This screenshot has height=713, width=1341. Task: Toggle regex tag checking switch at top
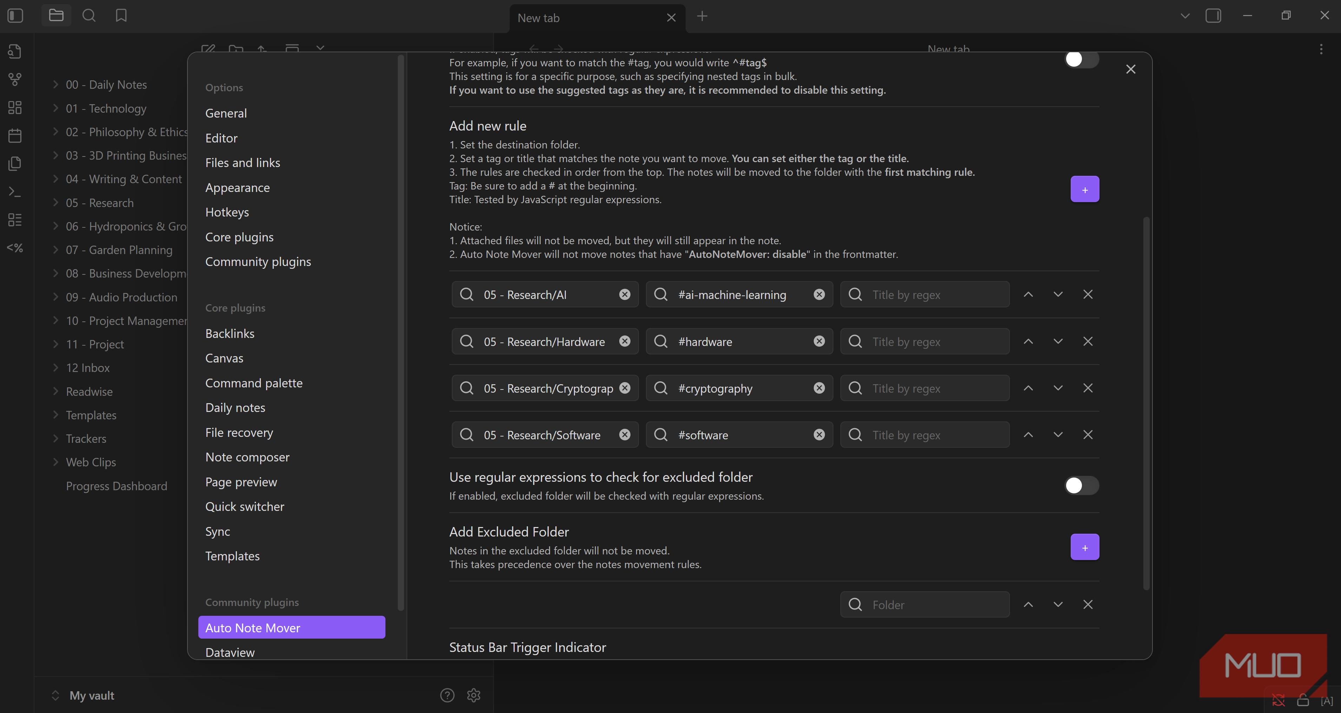[1082, 59]
